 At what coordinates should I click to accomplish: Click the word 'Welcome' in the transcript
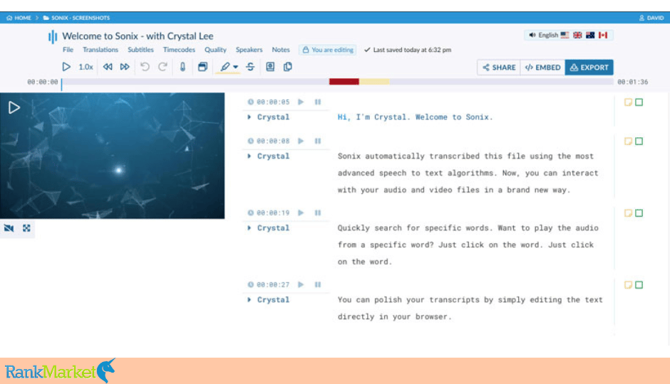coord(431,117)
